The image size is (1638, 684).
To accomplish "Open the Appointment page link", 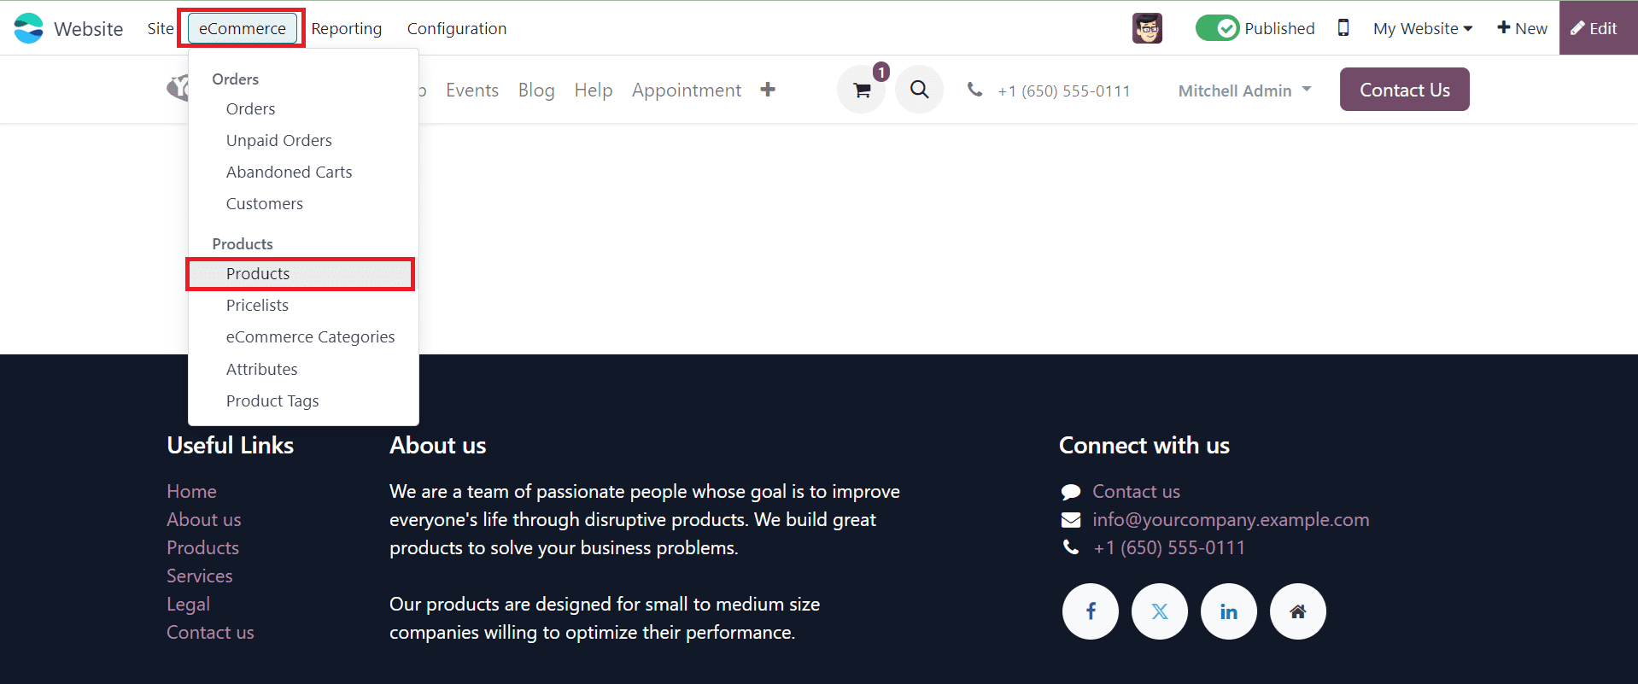I will tap(687, 91).
